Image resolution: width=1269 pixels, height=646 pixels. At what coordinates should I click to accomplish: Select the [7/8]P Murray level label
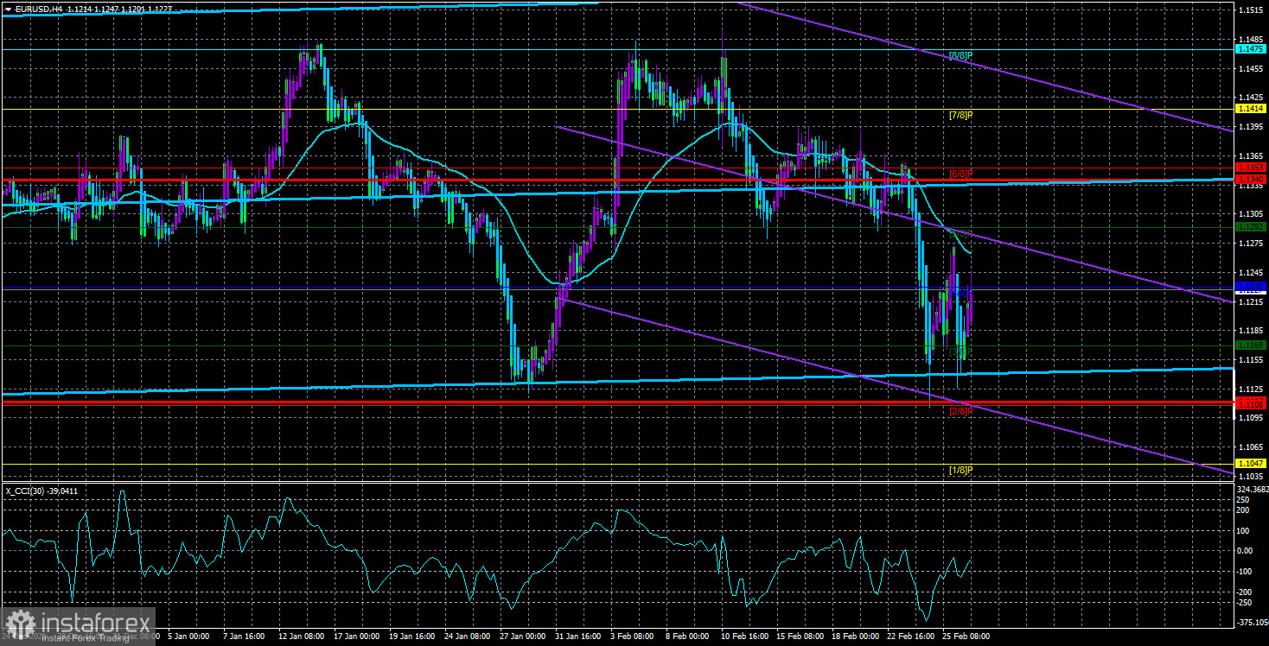click(x=961, y=115)
